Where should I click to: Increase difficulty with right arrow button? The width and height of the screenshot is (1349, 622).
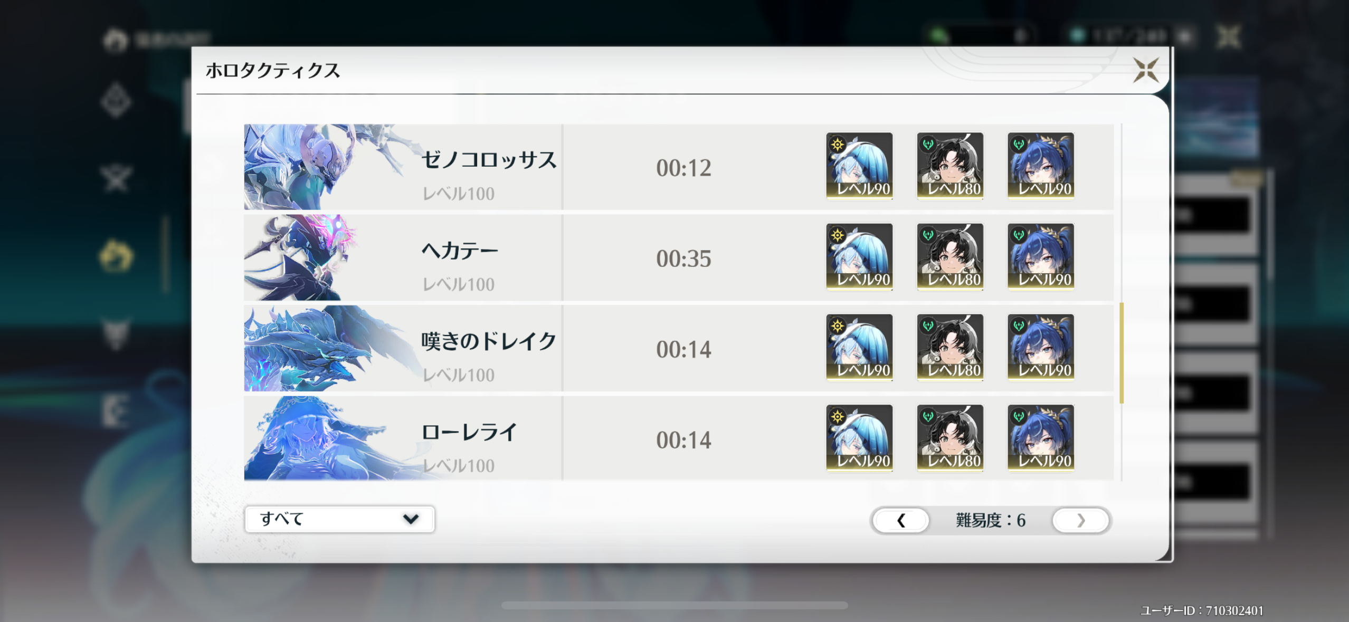click(x=1080, y=521)
